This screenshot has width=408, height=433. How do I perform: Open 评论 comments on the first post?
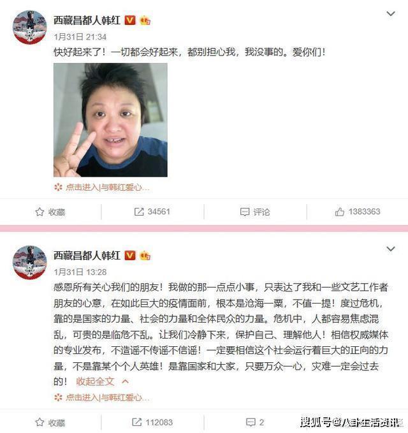255,212
